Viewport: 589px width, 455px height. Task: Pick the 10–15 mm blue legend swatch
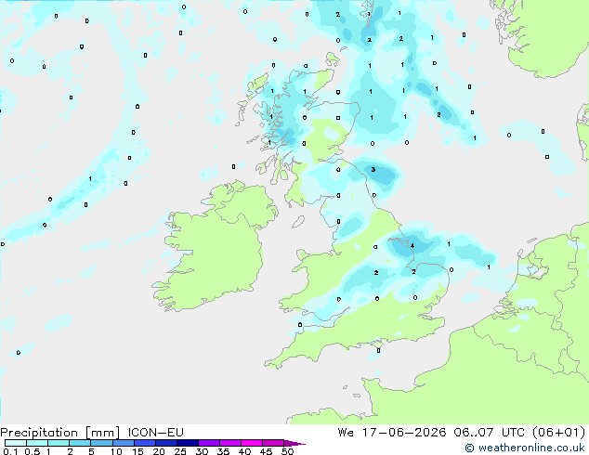coord(123,443)
